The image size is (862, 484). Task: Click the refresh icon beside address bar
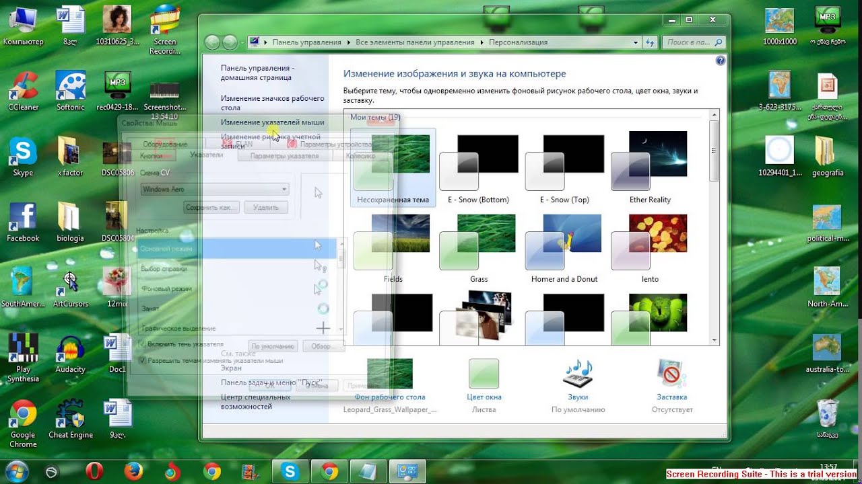tap(650, 42)
